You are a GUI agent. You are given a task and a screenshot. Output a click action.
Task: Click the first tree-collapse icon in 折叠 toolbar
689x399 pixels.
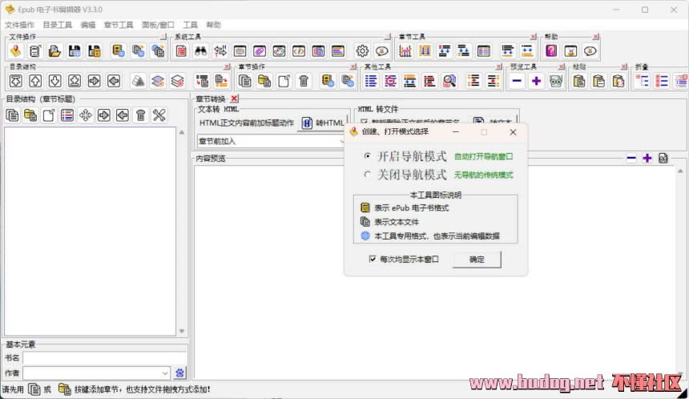click(x=642, y=81)
